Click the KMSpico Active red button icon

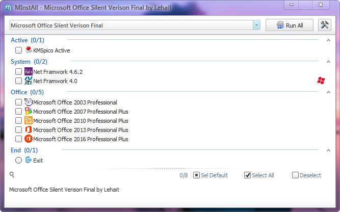(29, 50)
